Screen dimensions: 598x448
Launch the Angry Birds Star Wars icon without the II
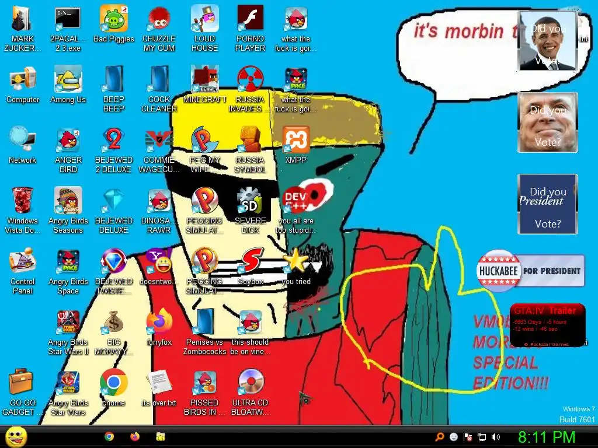[x=68, y=393]
